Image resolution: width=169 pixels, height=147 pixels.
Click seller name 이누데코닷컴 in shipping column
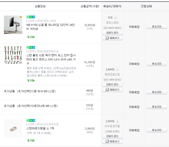[x=112, y=126]
